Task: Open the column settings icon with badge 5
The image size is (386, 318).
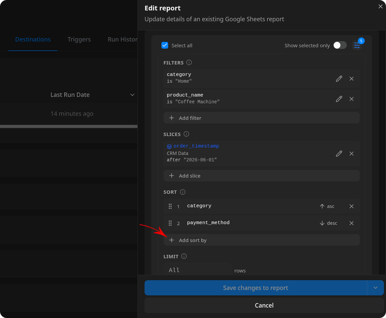Action: 357,45
